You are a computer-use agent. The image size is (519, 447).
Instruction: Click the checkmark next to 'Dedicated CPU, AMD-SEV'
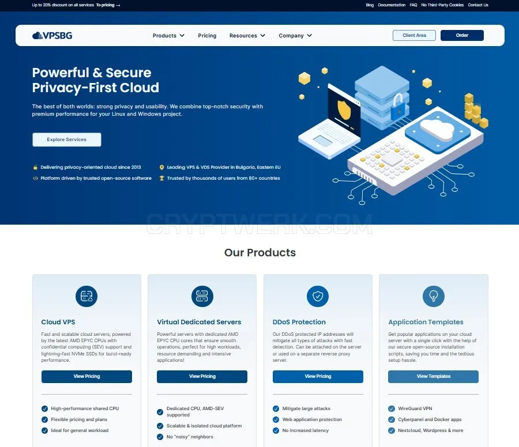160,412
